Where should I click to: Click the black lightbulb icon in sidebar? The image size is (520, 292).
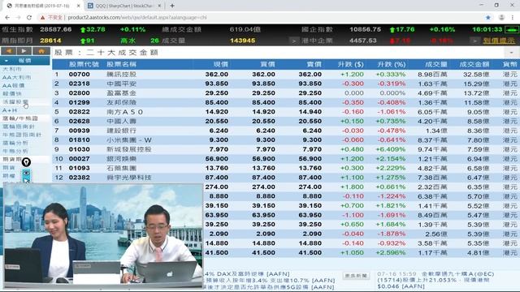tap(26, 162)
